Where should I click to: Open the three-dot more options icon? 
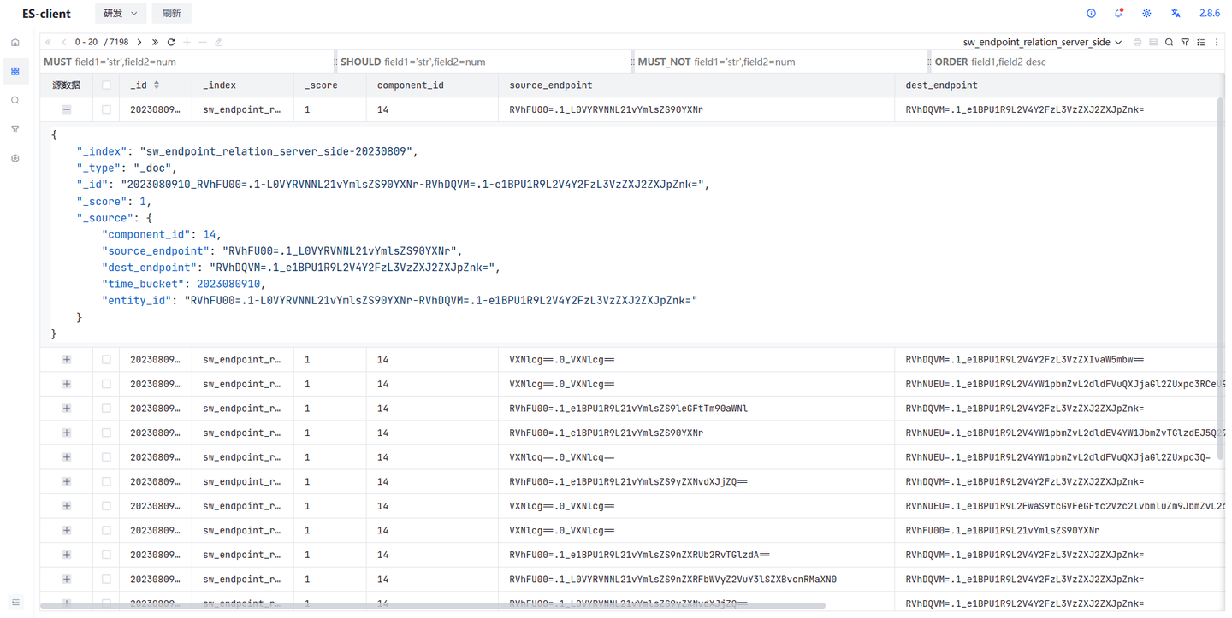(1217, 42)
